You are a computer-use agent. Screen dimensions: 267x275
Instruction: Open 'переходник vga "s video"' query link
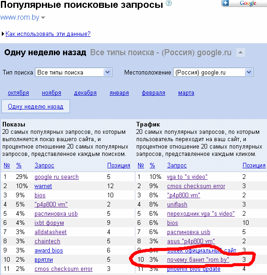tap(201, 214)
